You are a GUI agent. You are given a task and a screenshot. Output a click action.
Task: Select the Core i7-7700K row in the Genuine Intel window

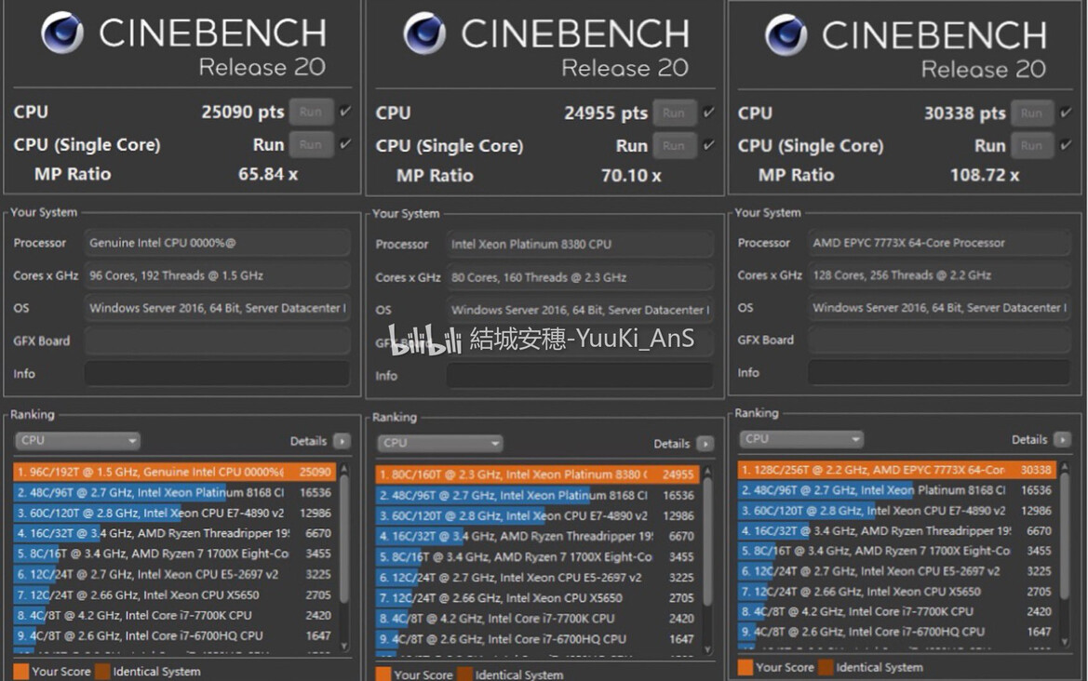click(x=175, y=615)
